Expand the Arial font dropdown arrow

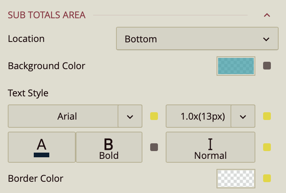click(130, 116)
